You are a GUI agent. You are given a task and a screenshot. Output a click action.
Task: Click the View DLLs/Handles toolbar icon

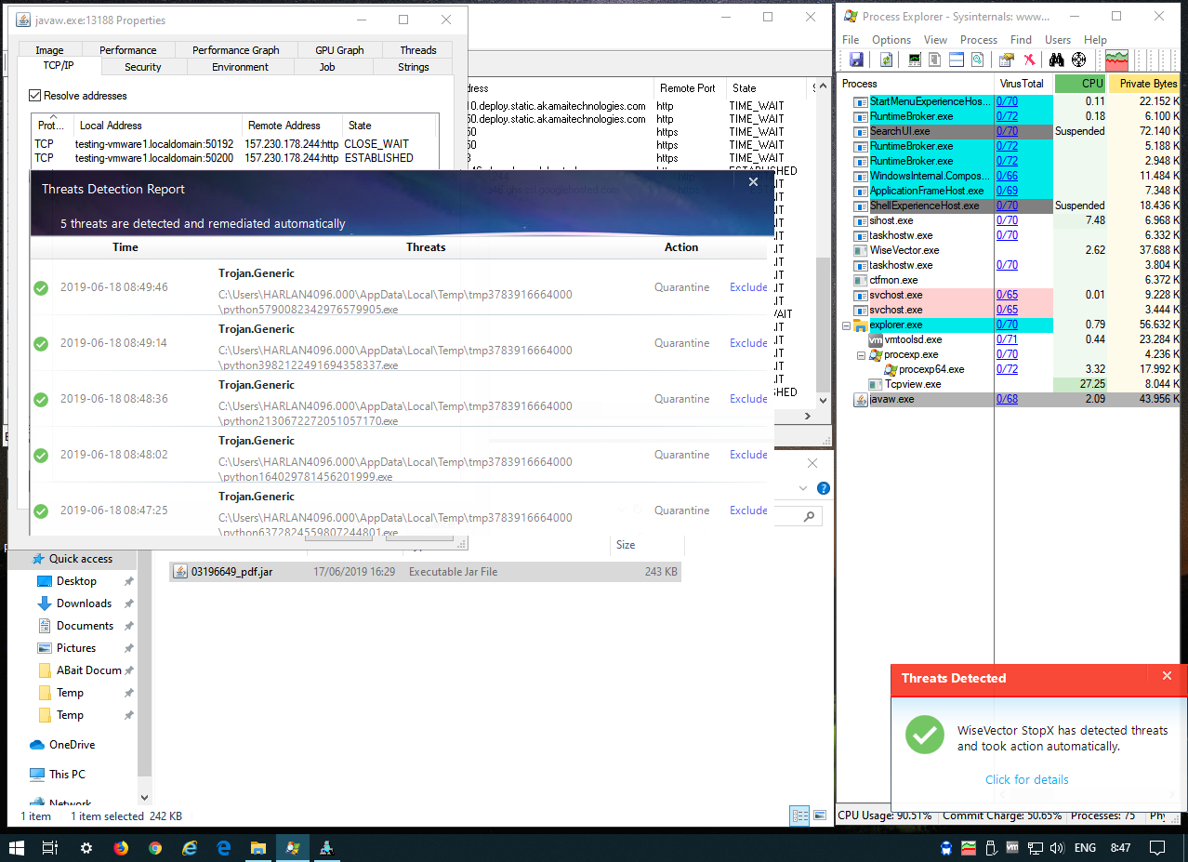point(977,60)
